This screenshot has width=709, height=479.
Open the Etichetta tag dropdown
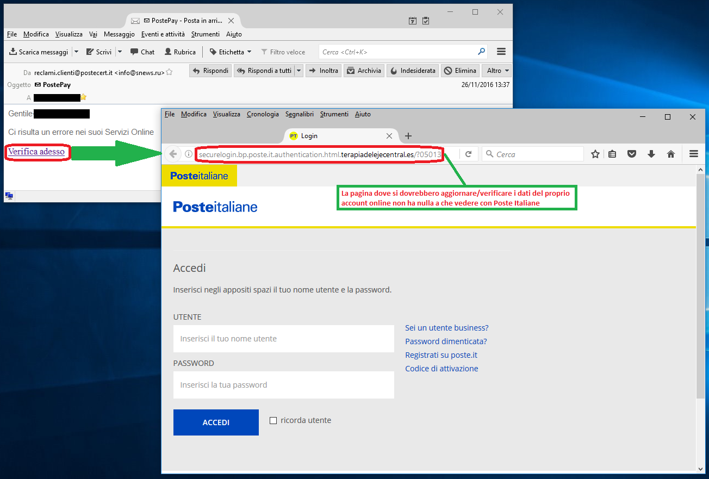tap(231, 52)
